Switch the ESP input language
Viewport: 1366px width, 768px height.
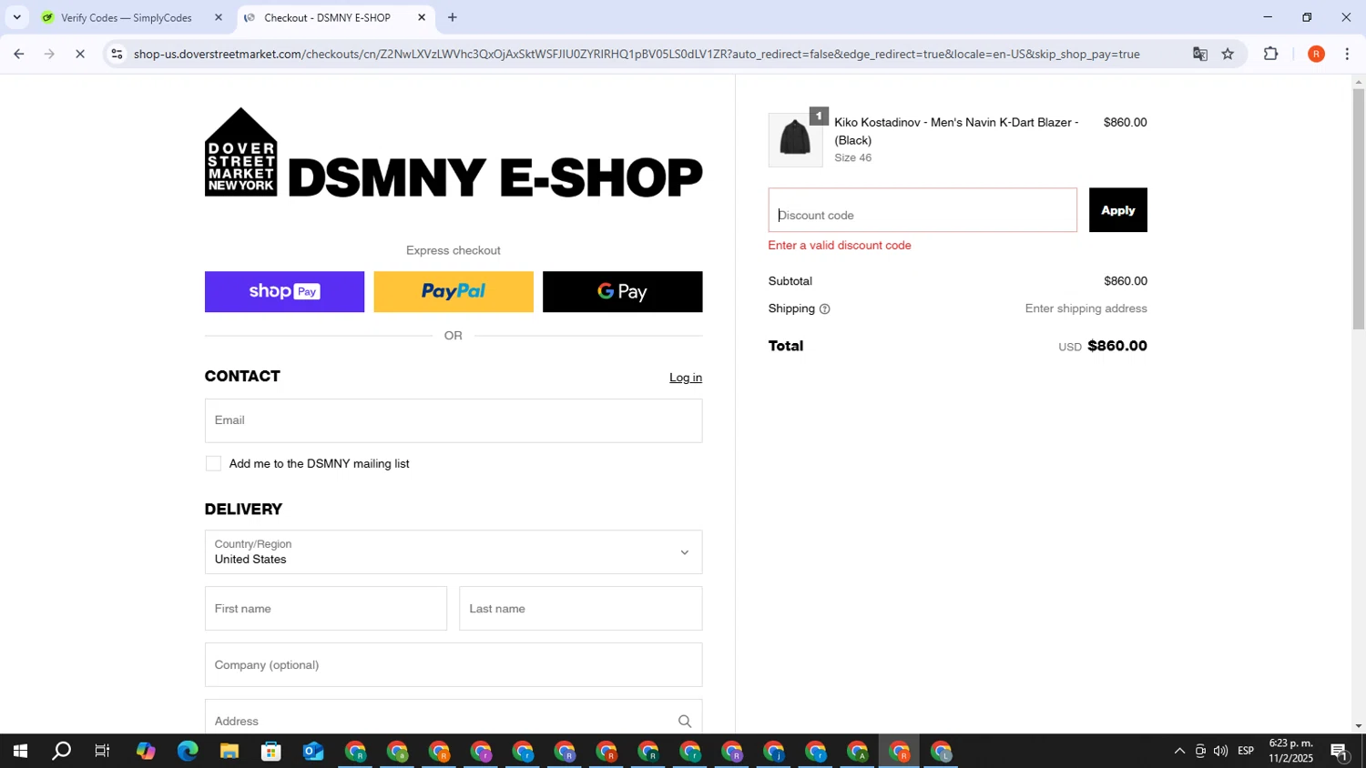(1246, 752)
